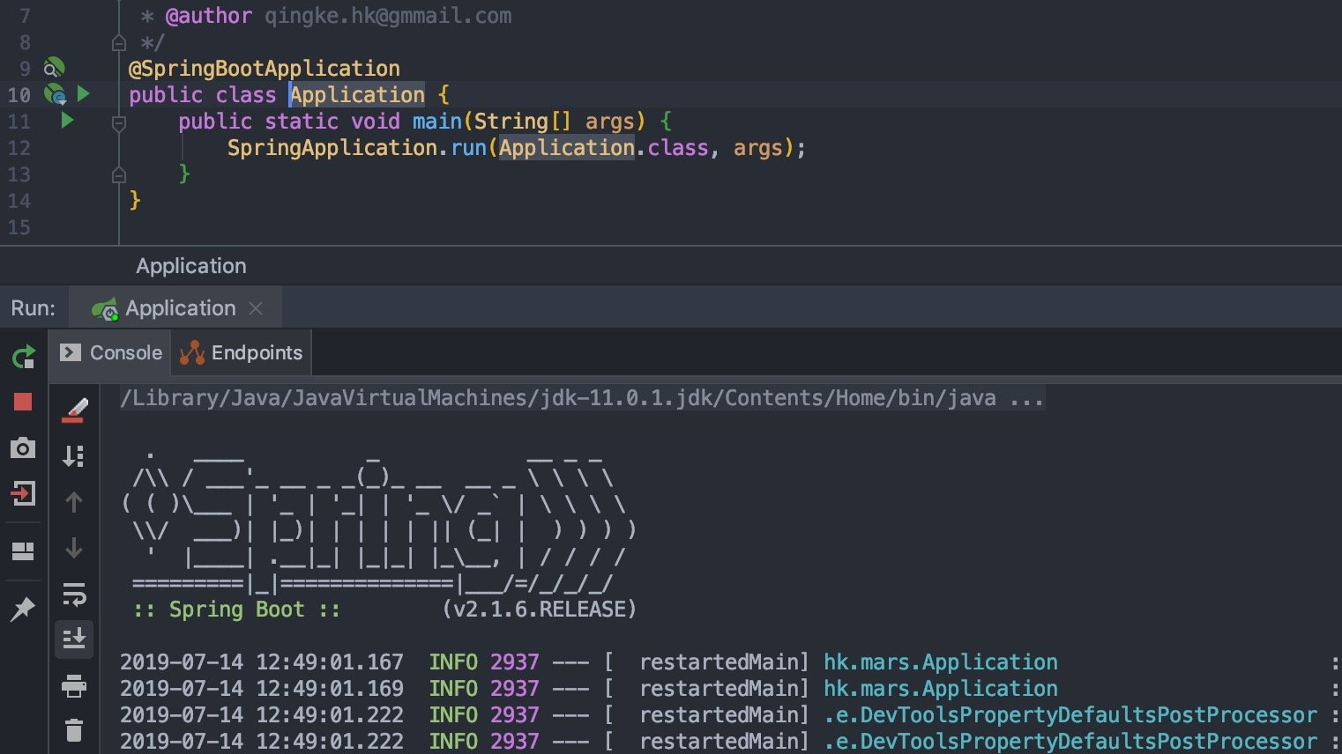Click the eraser icon above the console

click(x=74, y=410)
